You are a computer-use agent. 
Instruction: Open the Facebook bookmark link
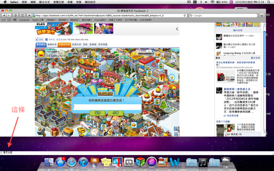click(x=24, y=20)
